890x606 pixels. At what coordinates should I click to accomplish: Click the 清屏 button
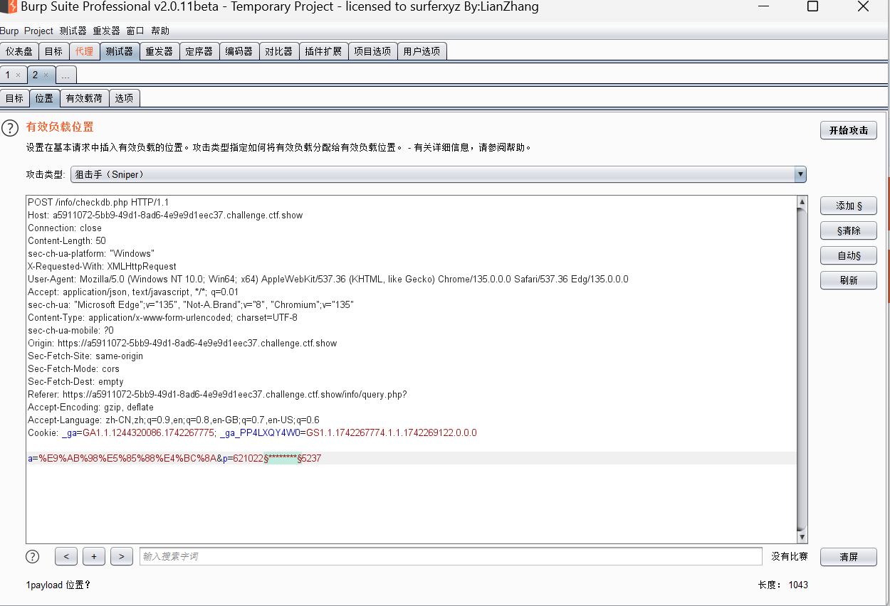(x=848, y=557)
